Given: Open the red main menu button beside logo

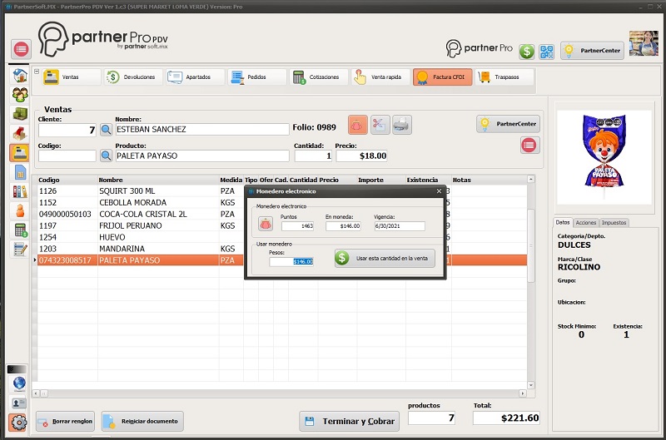Looking at the screenshot, I should 21,49.
